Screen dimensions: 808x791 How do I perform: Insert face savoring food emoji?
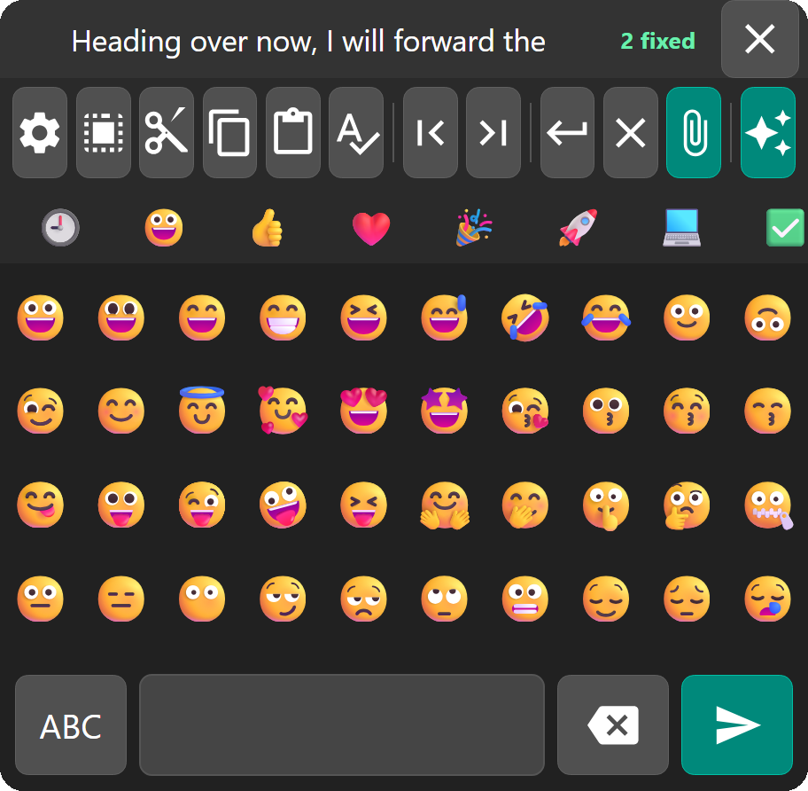[40, 505]
